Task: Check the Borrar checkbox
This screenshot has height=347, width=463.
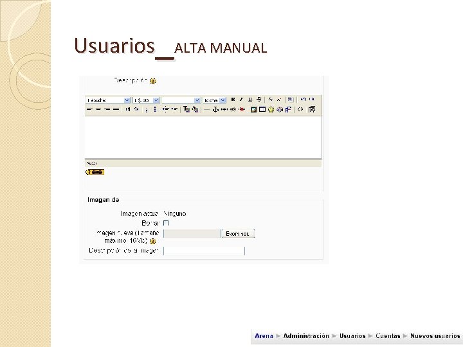Action: 166,223
